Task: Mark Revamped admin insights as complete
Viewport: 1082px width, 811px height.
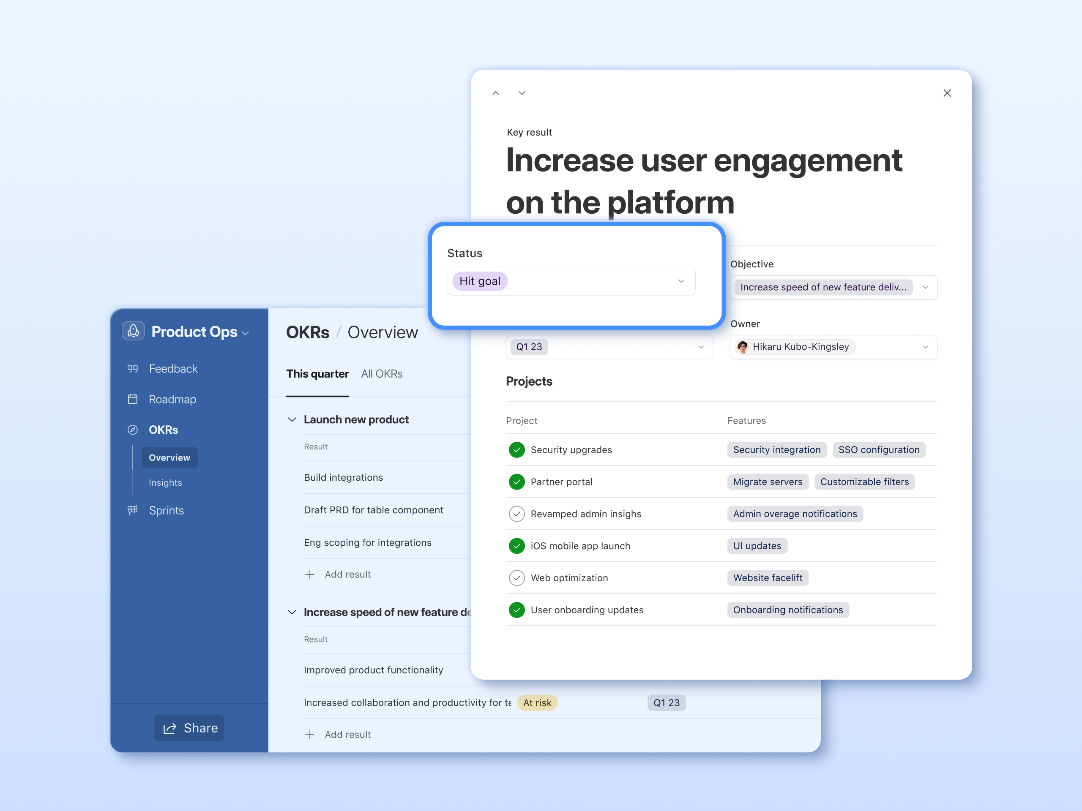Action: pyautogui.click(x=516, y=514)
